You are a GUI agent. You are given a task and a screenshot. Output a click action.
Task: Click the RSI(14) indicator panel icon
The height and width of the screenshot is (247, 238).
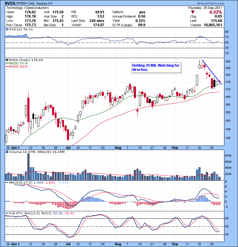(7, 29)
